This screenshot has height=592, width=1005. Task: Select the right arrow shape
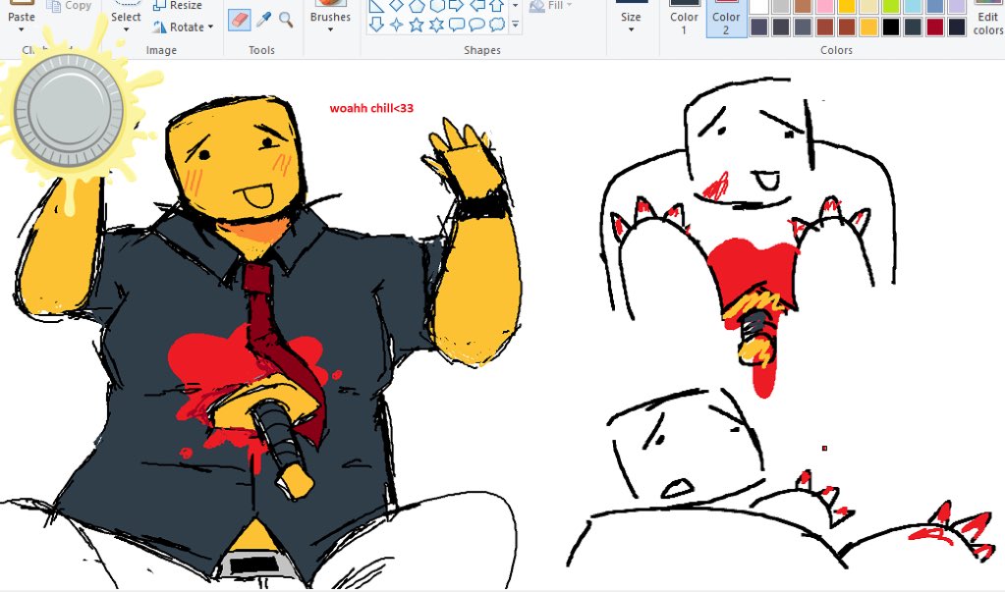point(457,6)
